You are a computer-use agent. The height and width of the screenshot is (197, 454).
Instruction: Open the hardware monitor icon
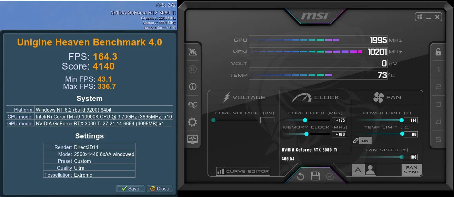pos(192,139)
